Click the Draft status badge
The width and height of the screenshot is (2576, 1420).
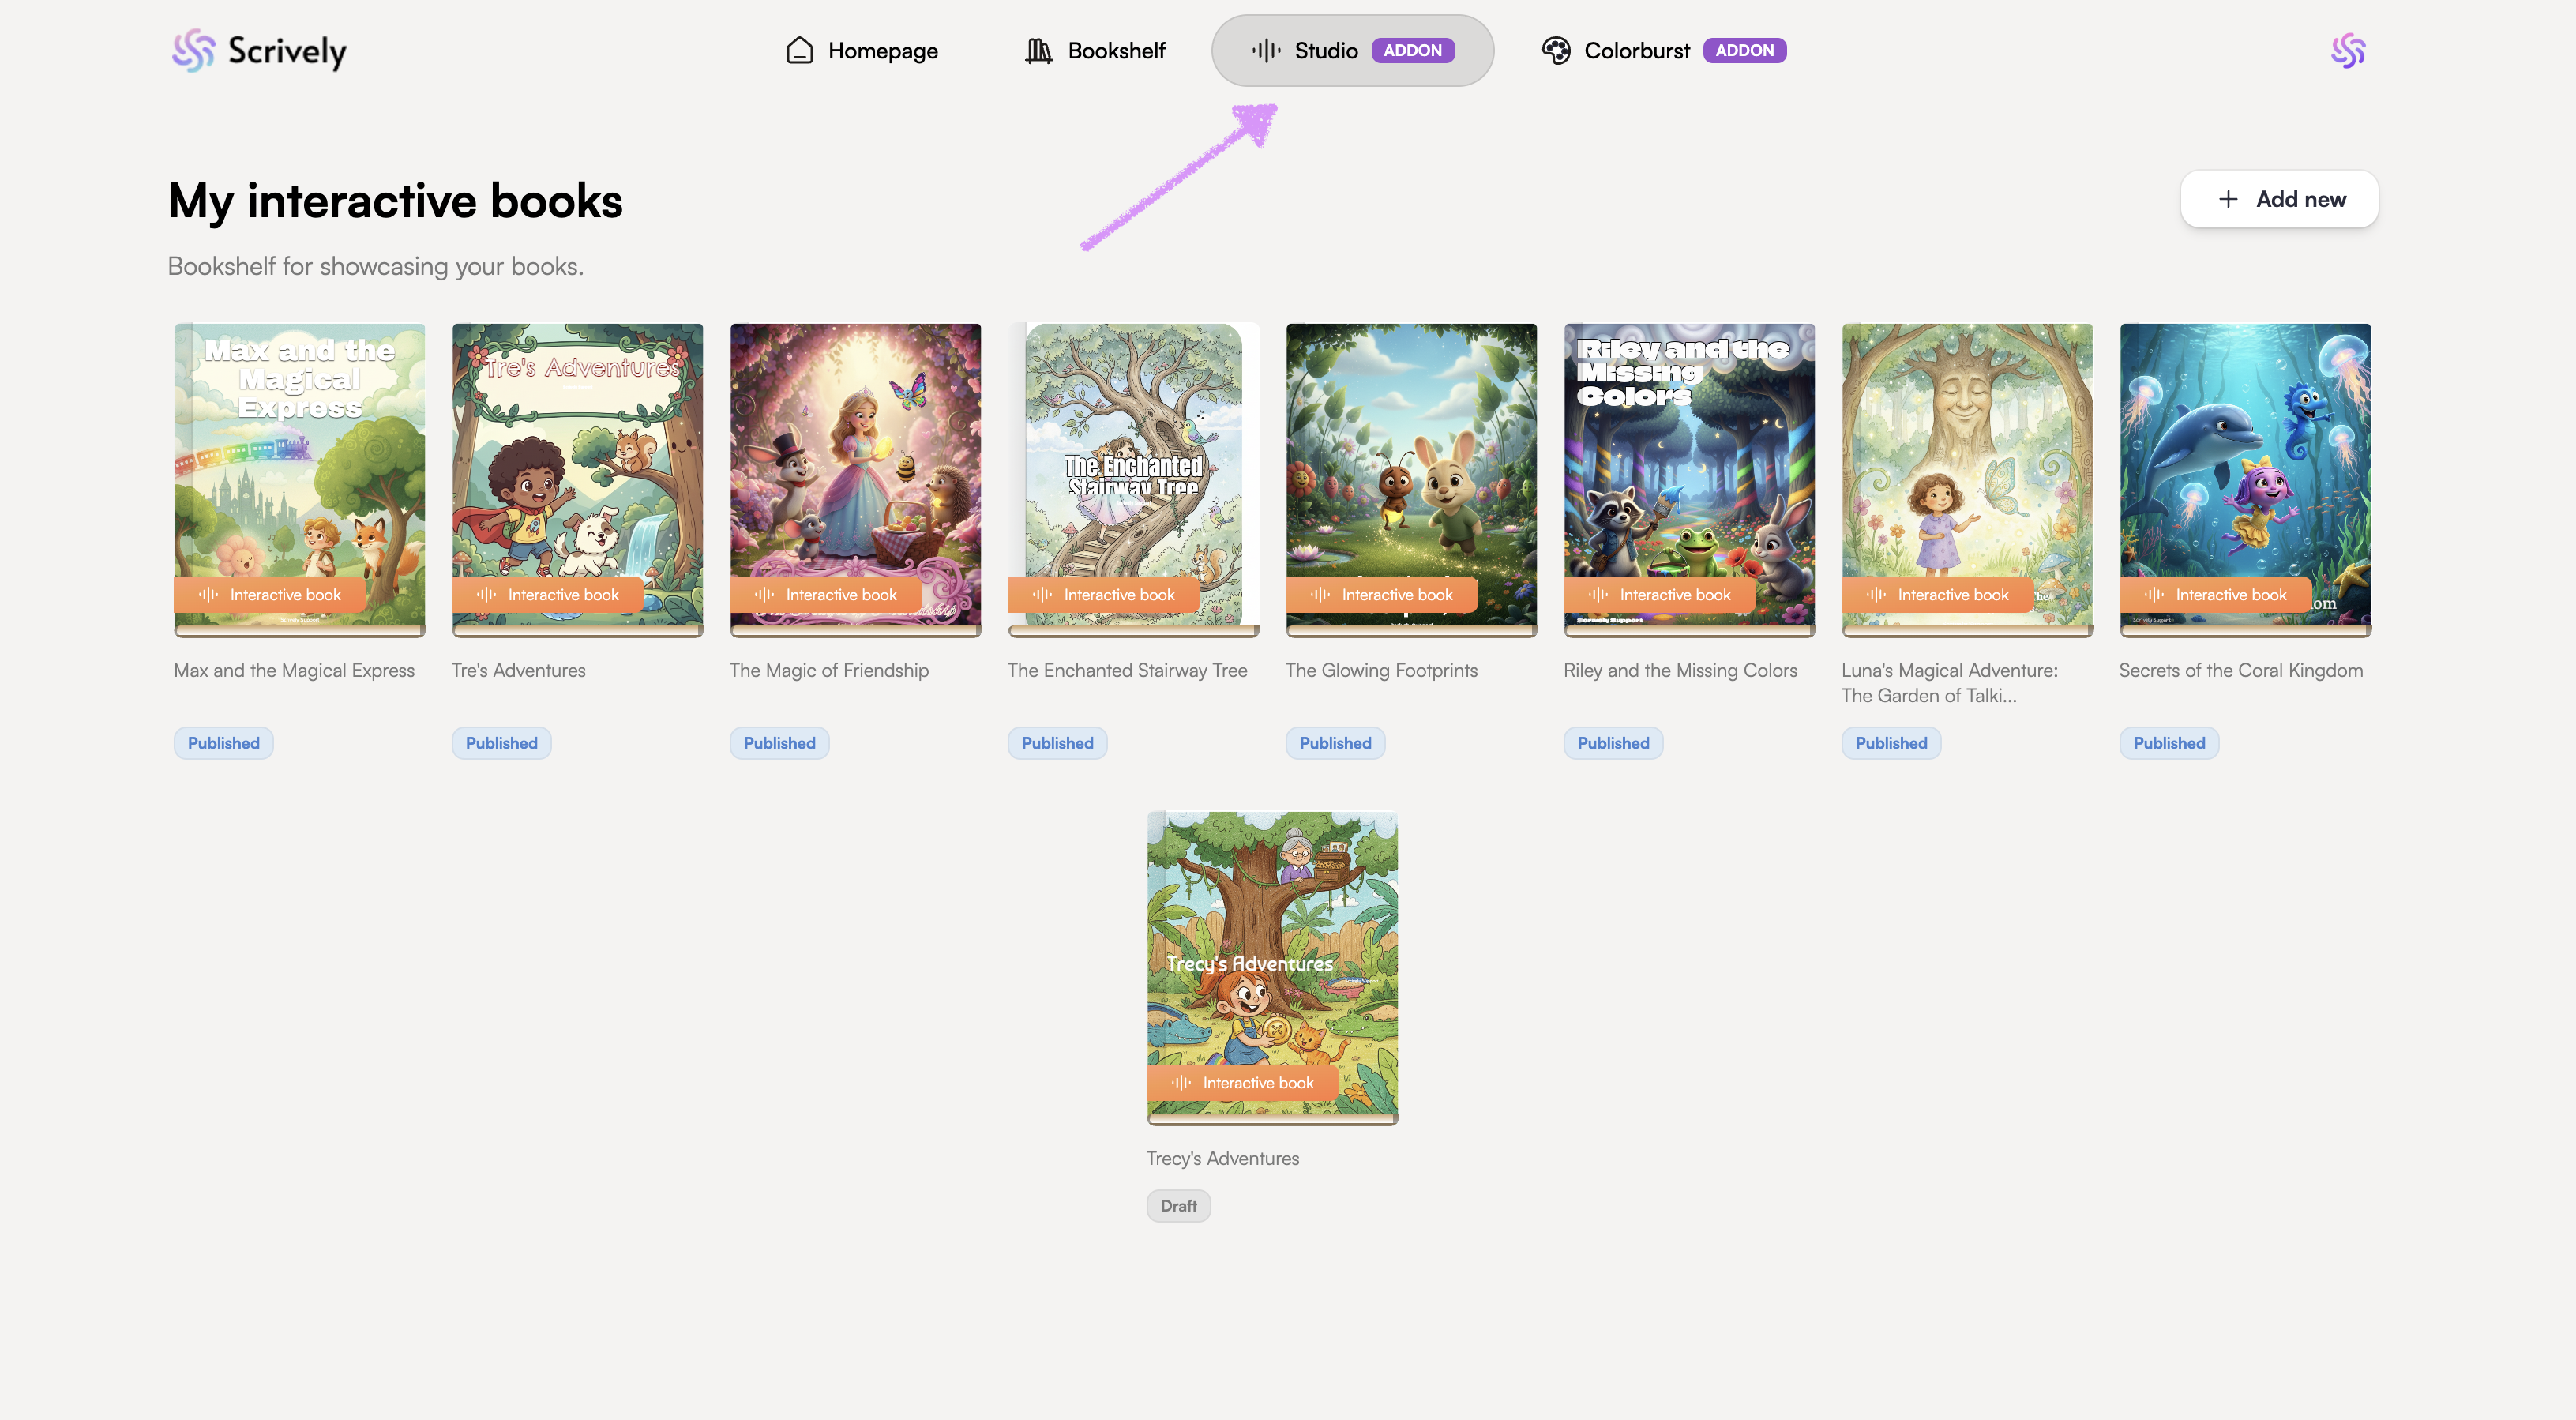pyautogui.click(x=1178, y=1206)
